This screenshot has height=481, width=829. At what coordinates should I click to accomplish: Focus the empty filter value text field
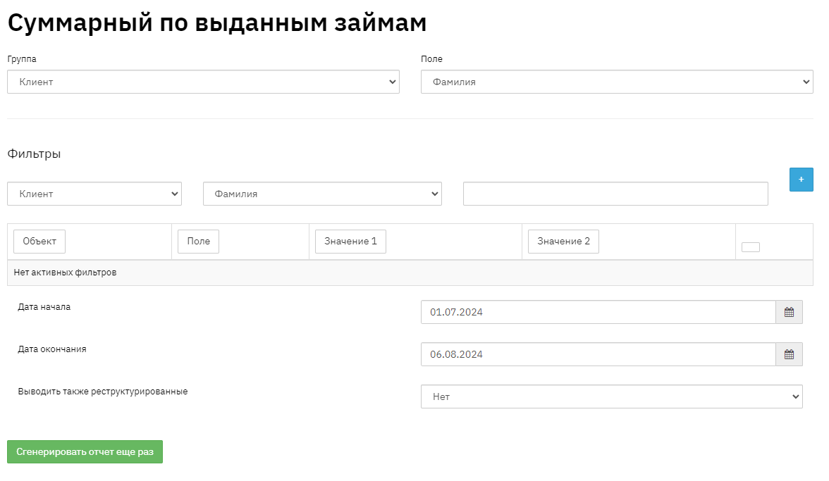[x=615, y=194]
